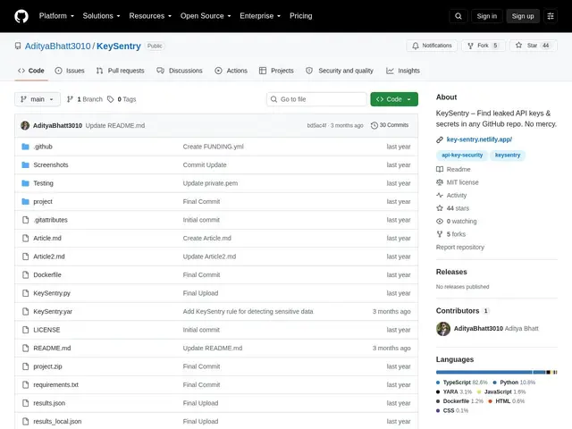
Task: Click the folder icon of Testing
Action: (x=25, y=183)
